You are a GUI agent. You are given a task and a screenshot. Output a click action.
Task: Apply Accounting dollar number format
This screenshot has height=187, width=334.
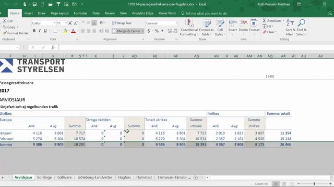click(148, 31)
